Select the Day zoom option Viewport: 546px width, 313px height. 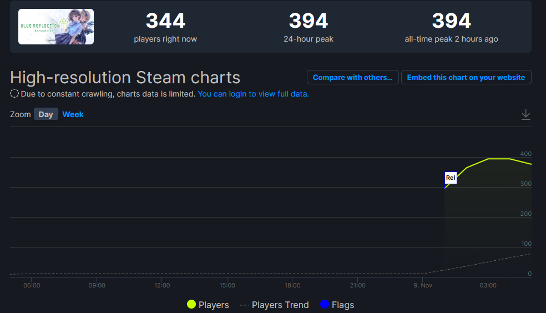(46, 114)
